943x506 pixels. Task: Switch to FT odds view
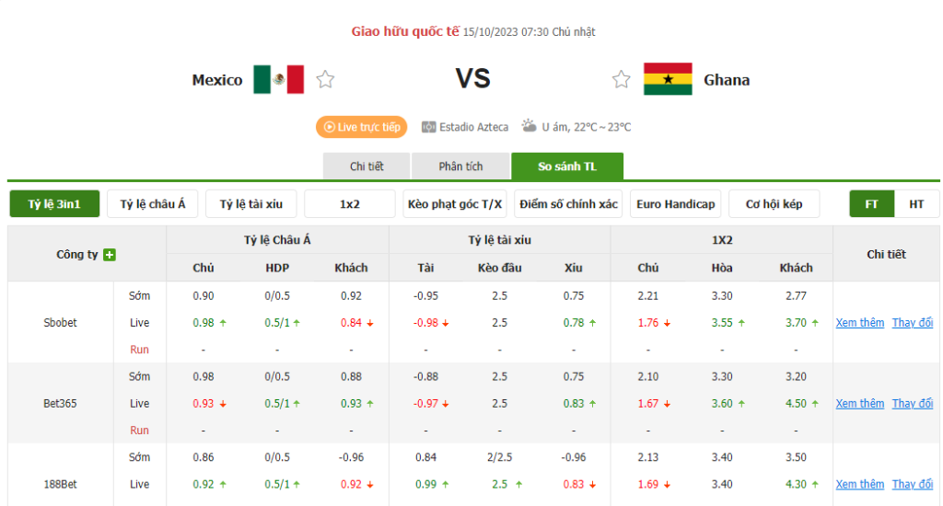pyautogui.click(x=871, y=203)
